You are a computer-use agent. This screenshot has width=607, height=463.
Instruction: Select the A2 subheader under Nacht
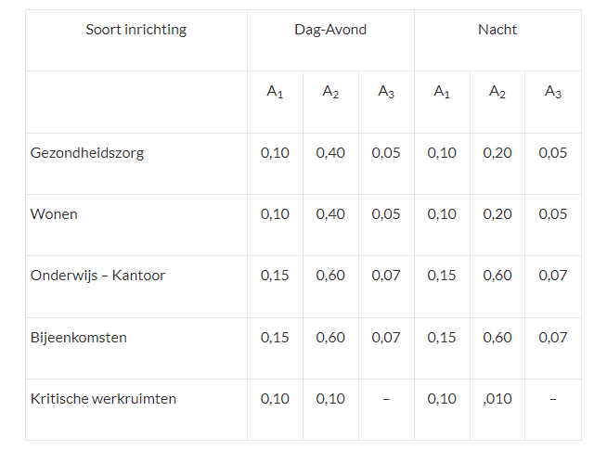click(x=497, y=92)
